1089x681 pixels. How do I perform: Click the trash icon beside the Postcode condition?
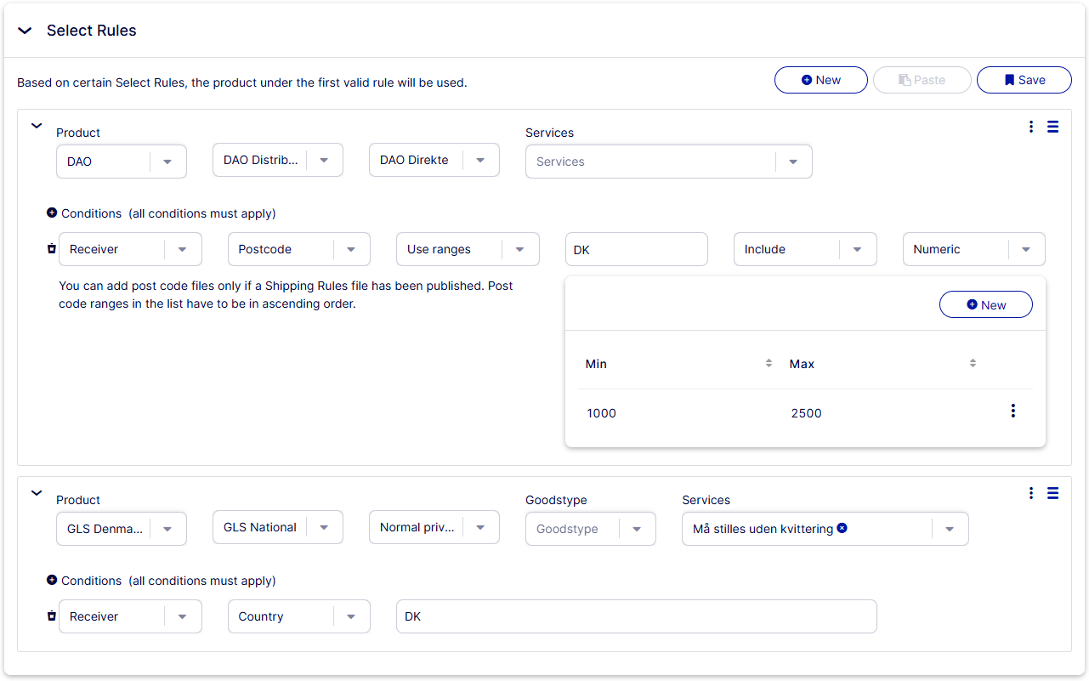pos(51,249)
